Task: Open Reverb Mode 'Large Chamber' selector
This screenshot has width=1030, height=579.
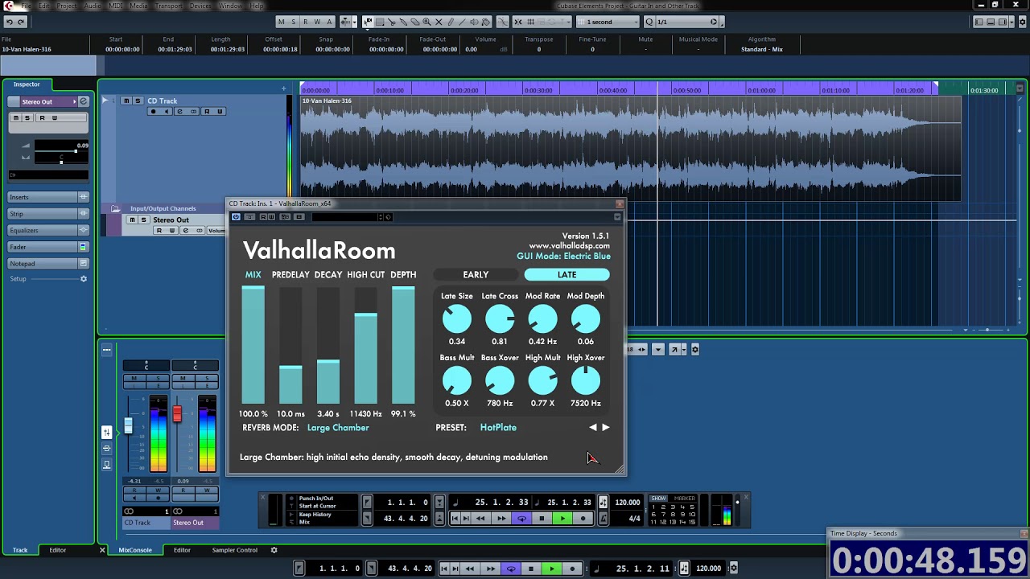Action: pos(338,428)
